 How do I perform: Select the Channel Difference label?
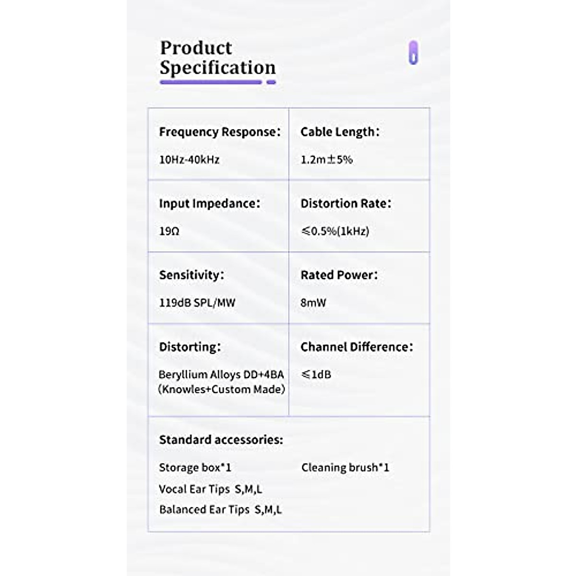357,347
